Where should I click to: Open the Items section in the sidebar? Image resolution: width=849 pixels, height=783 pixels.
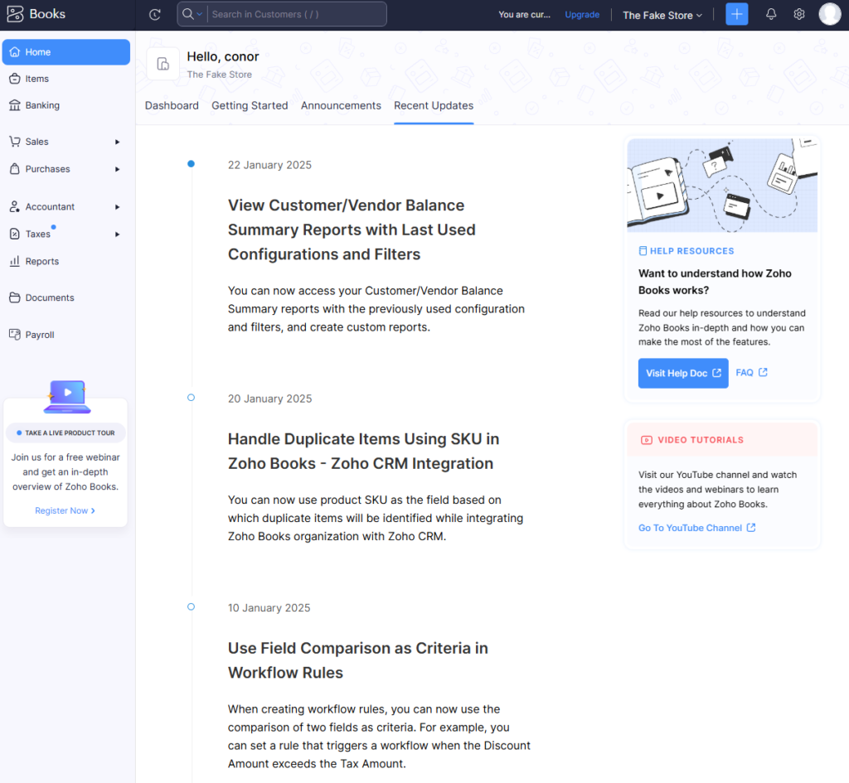point(36,79)
